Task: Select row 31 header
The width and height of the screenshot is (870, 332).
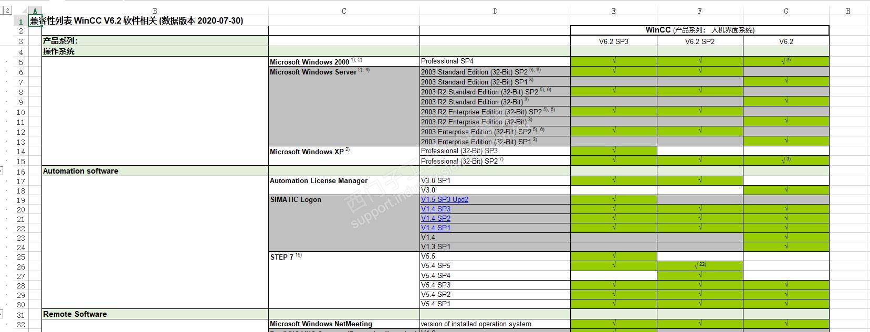Action: click(21, 315)
